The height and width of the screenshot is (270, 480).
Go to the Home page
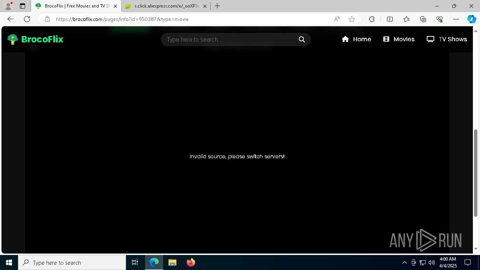(357, 39)
